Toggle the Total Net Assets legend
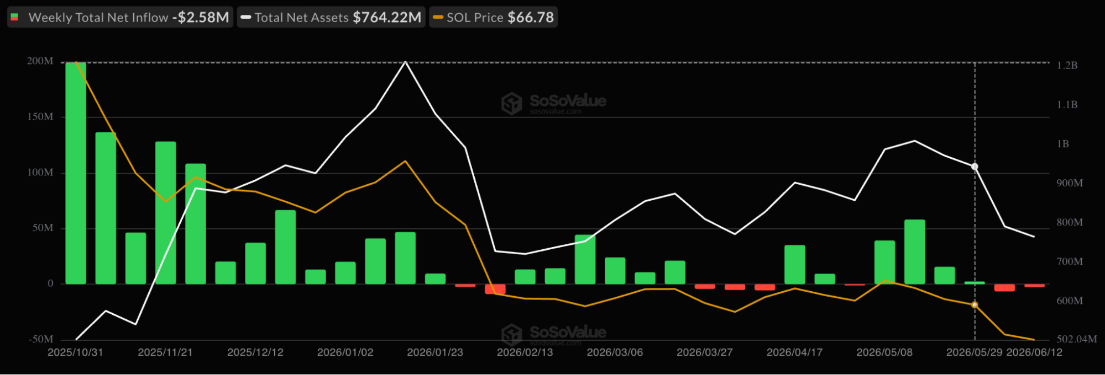The image size is (1105, 375). coord(331,17)
